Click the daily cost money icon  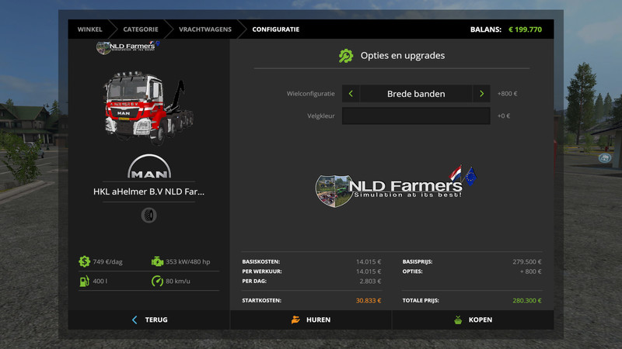coord(84,261)
